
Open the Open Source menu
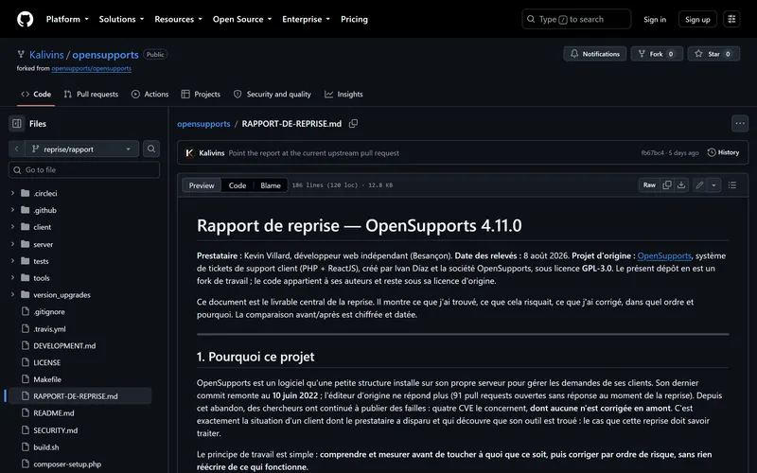pos(242,19)
